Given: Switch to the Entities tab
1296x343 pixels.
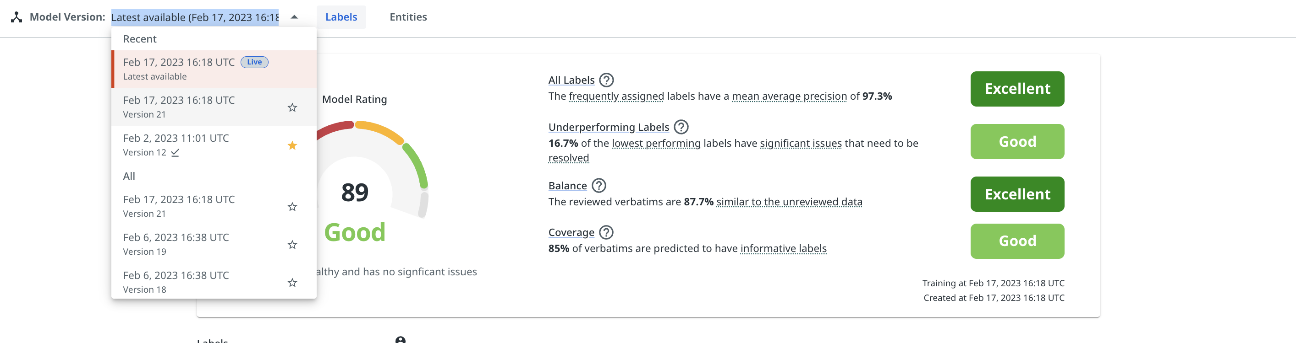Looking at the screenshot, I should [408, 16].
